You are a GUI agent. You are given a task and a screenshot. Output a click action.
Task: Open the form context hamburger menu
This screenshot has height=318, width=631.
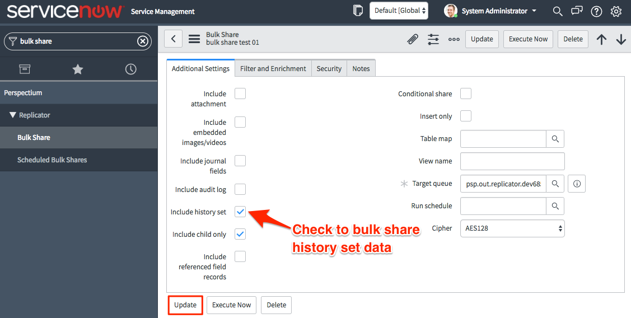click(194, 39)
